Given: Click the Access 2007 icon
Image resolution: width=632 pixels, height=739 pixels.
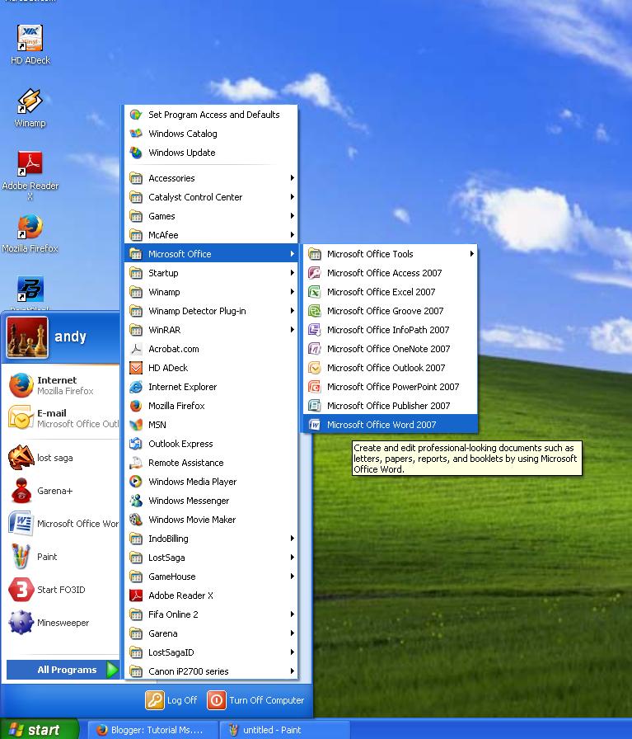Looking at the screenshot, I should point(314,273).
